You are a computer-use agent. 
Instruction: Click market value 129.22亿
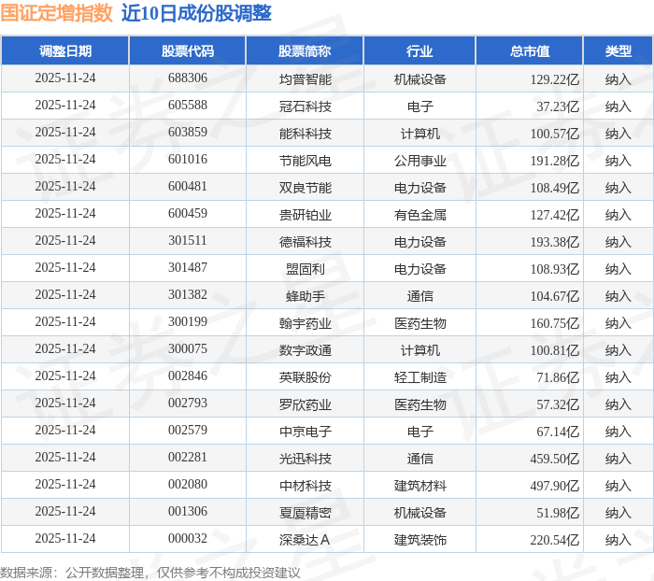click(554, 79)
